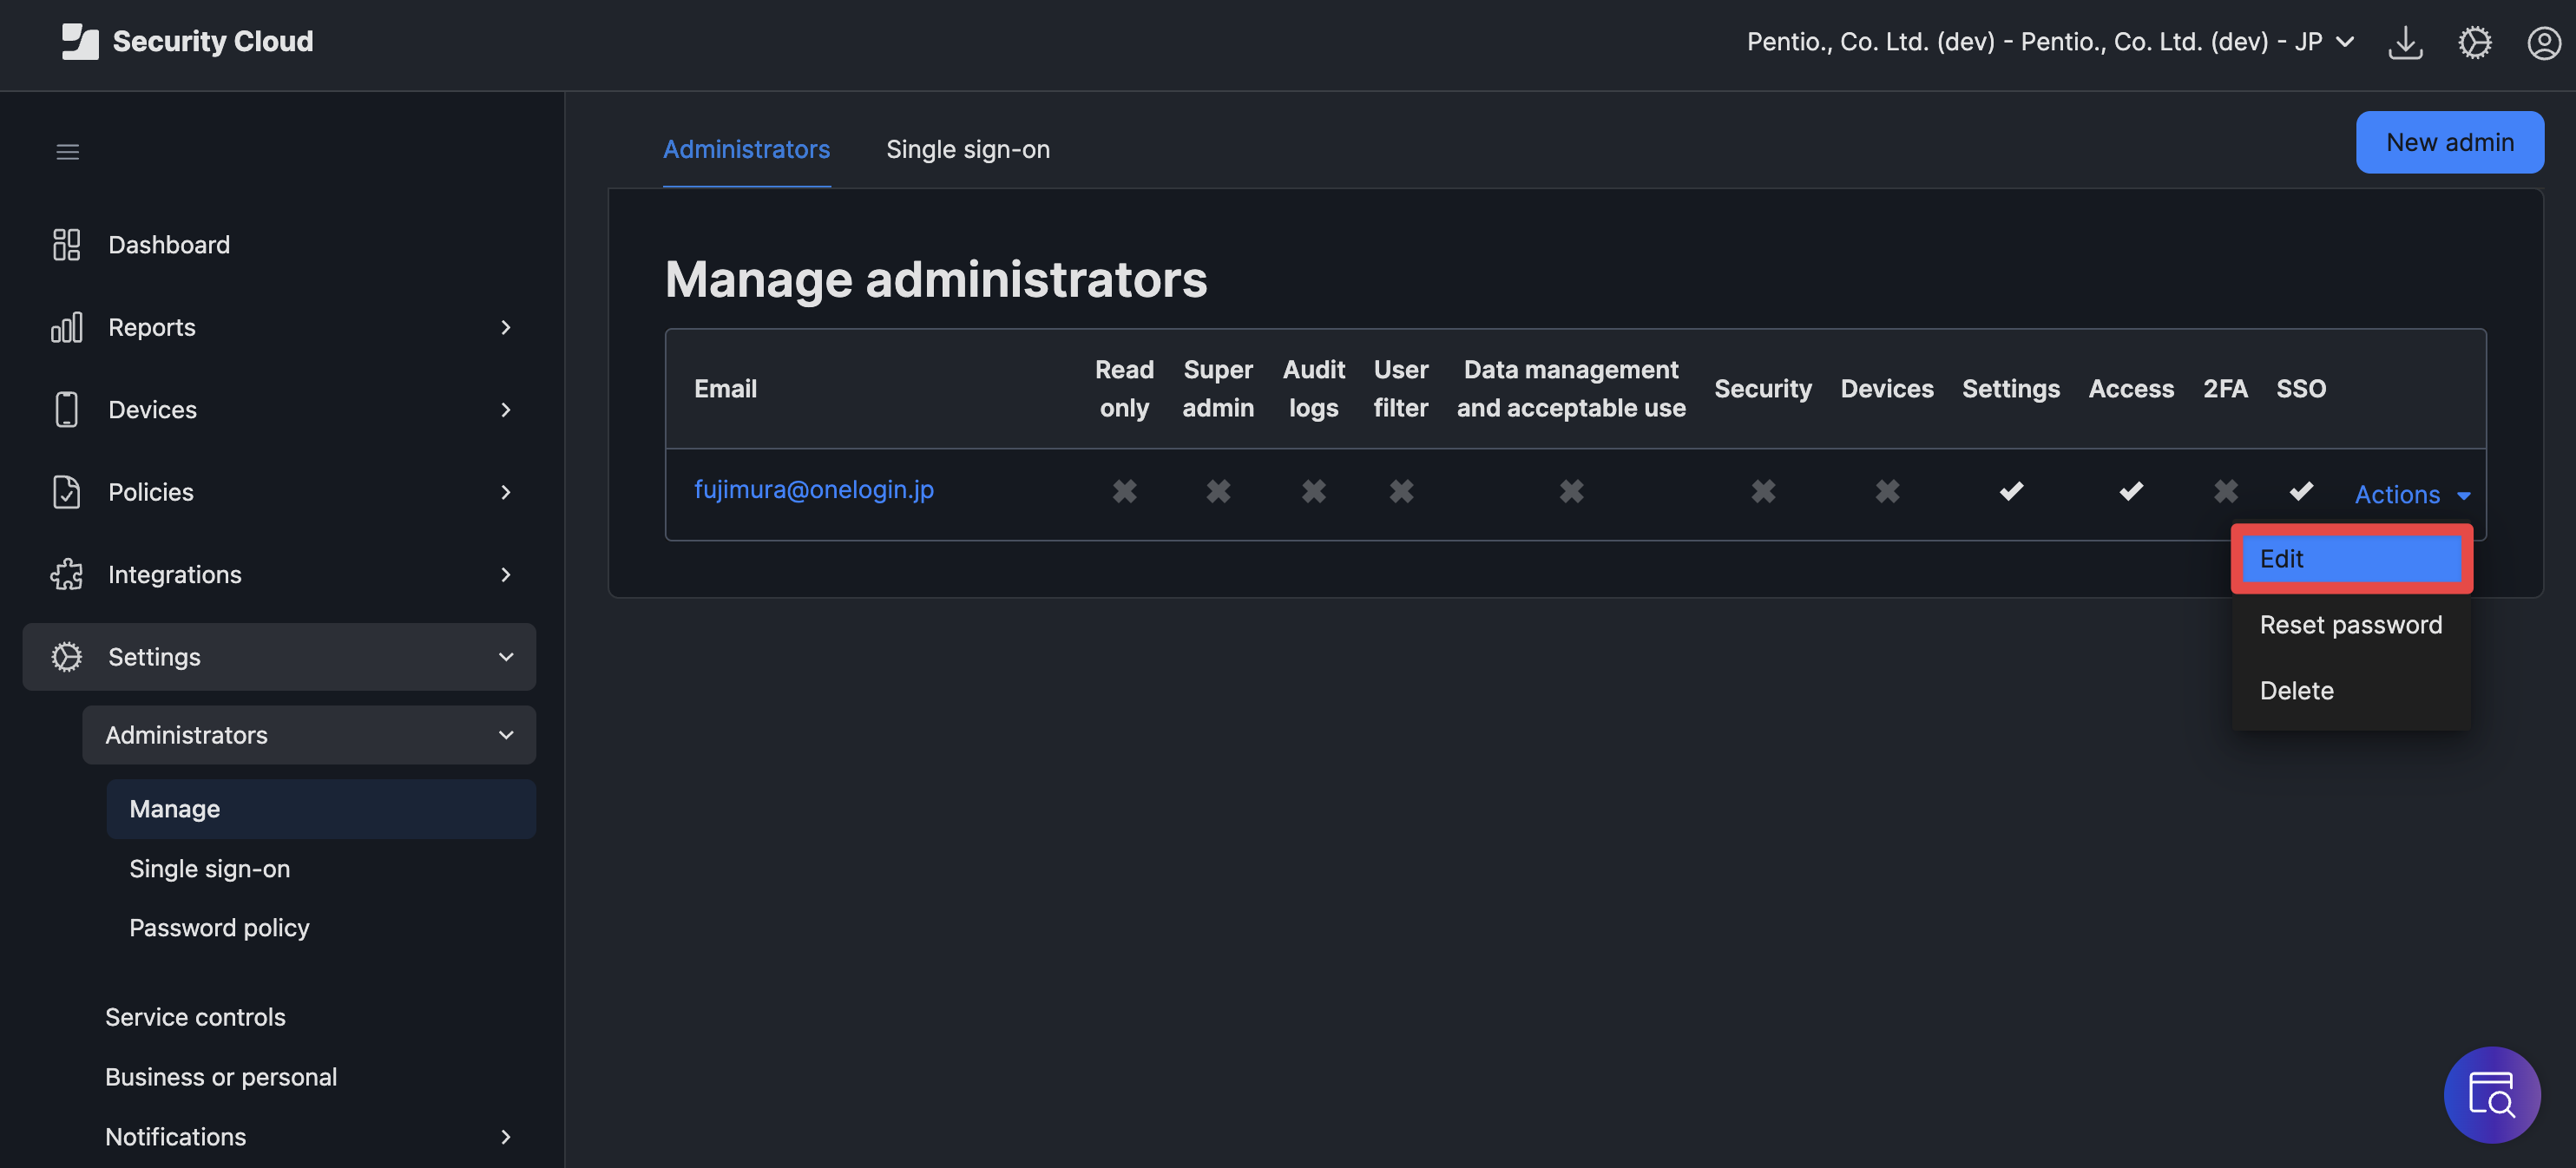Image resolution: width=2576 pixels, height=1168 pixels.
Task: Click the Security column header
Action: point(1763,388)
